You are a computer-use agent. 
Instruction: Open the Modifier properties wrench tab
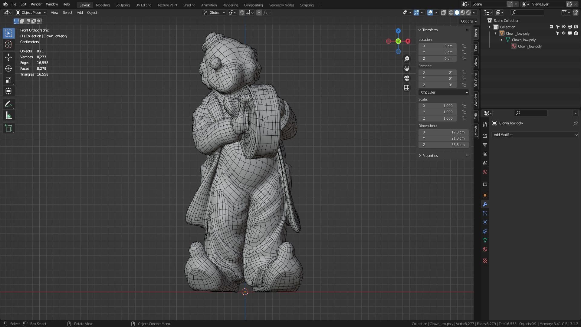(485, 204)
